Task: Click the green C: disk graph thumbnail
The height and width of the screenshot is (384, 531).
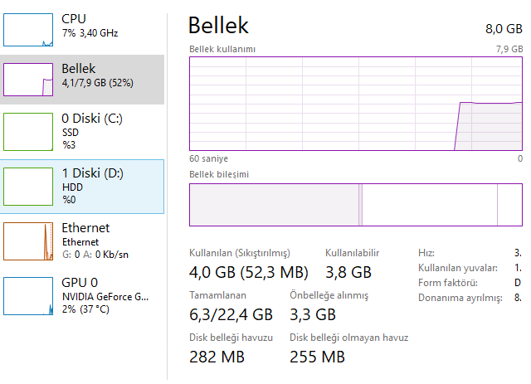Action: (x=28, y=132)
